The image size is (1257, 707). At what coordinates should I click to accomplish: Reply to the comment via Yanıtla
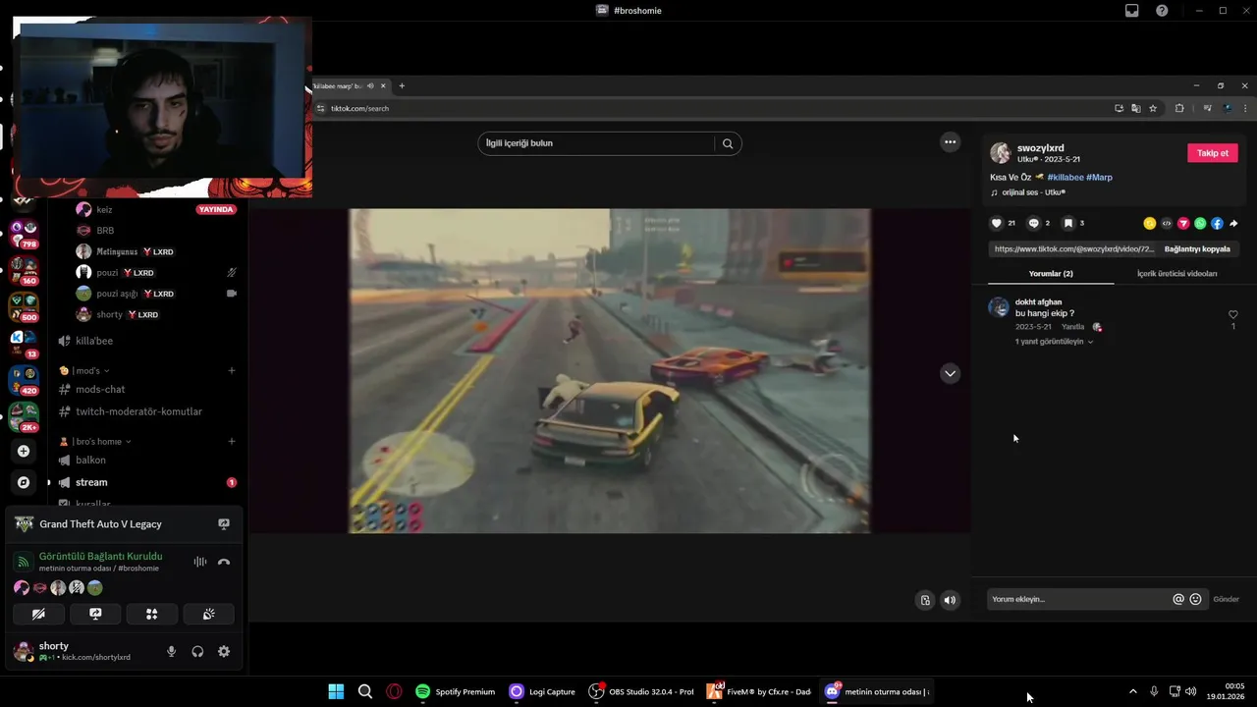[x=1072, y=327]
